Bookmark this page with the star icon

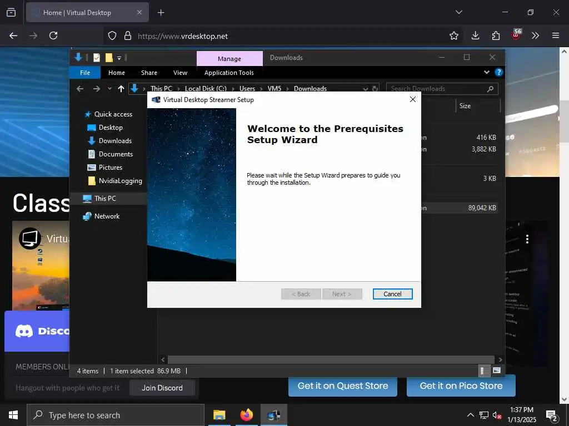453,35
